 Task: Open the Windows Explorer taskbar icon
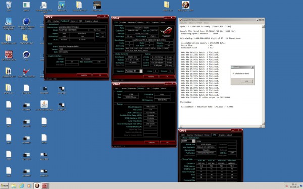click(x=14, y=185)
